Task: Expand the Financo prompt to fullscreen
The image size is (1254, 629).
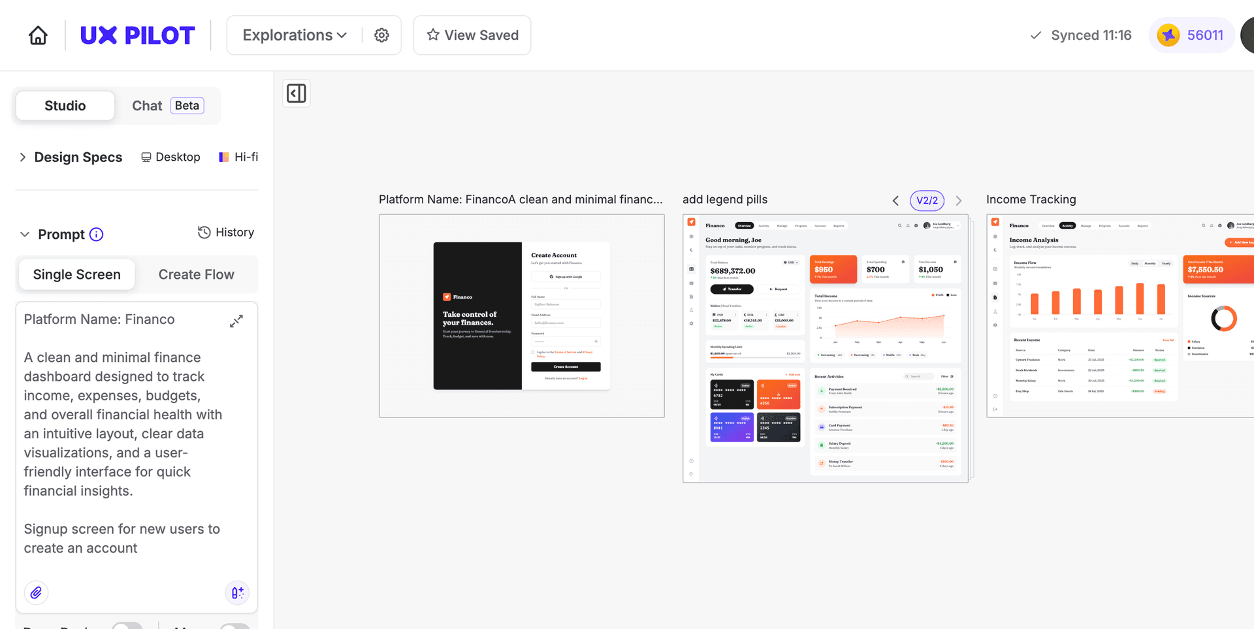Action: coord(236,321)
